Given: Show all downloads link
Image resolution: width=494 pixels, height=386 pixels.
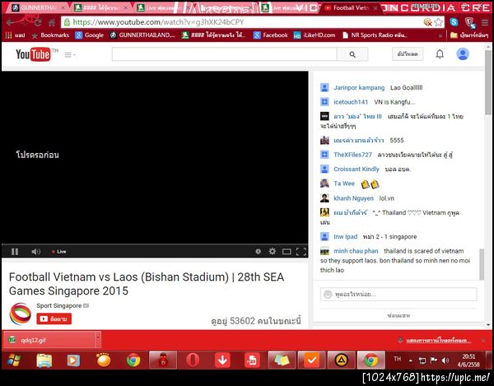Looking at the screenshot, I should 439,341.
